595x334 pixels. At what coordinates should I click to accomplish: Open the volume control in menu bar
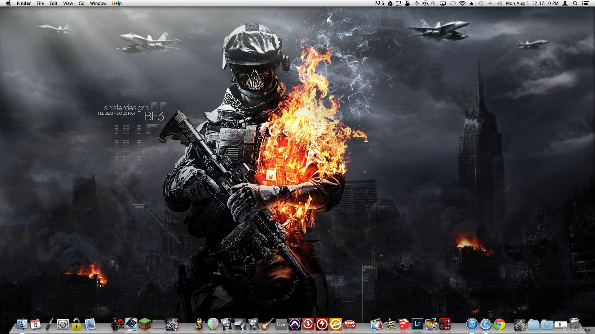coord(499,3)
